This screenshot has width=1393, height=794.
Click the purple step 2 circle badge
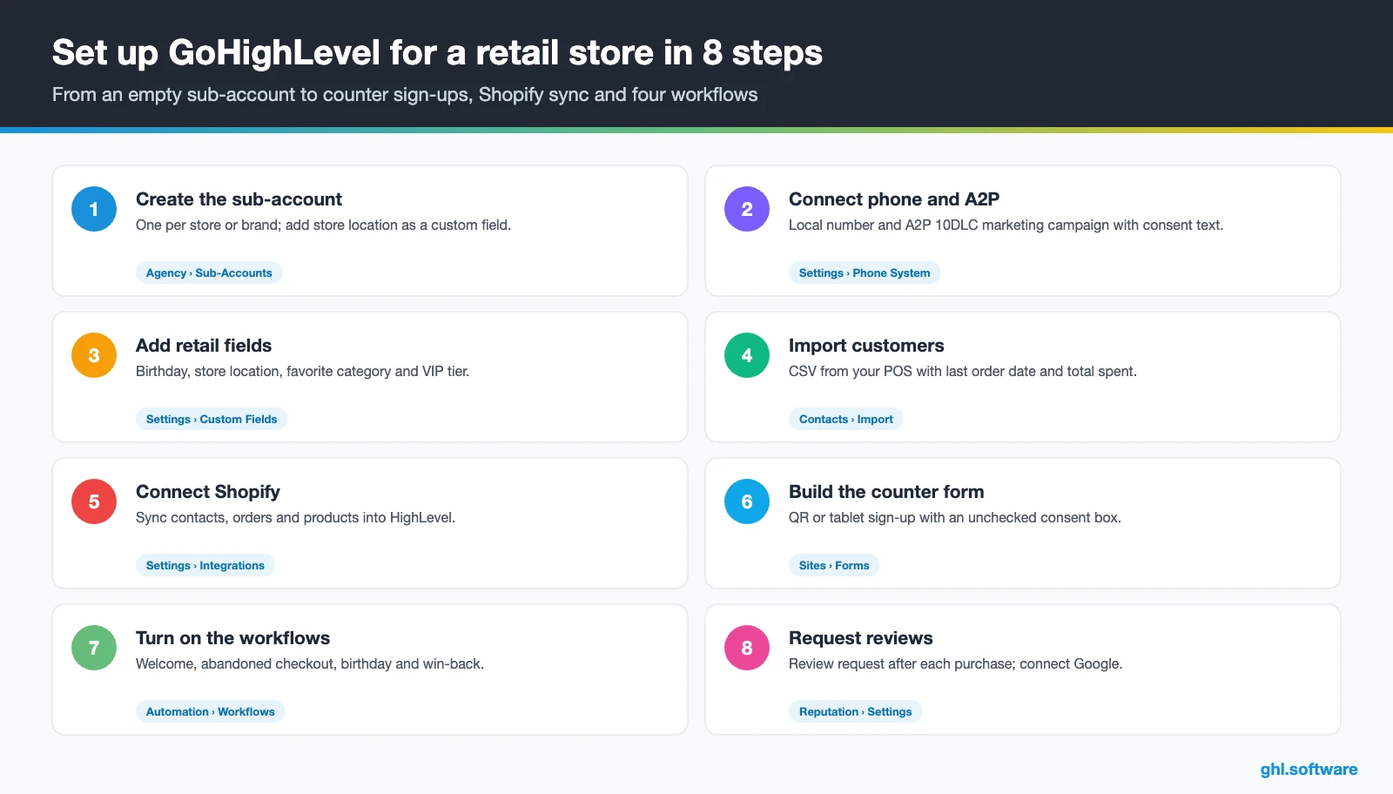click(x=747, y=209)
